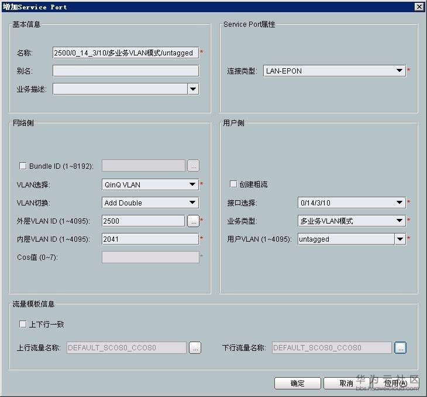Open the VLAN切换 Add Double dropdown
This screenshot has width=427, height=397.
150,203
